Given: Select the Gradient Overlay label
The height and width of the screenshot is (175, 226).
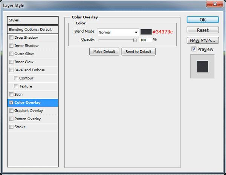Looking at the screenshot, I should [29, 111].
